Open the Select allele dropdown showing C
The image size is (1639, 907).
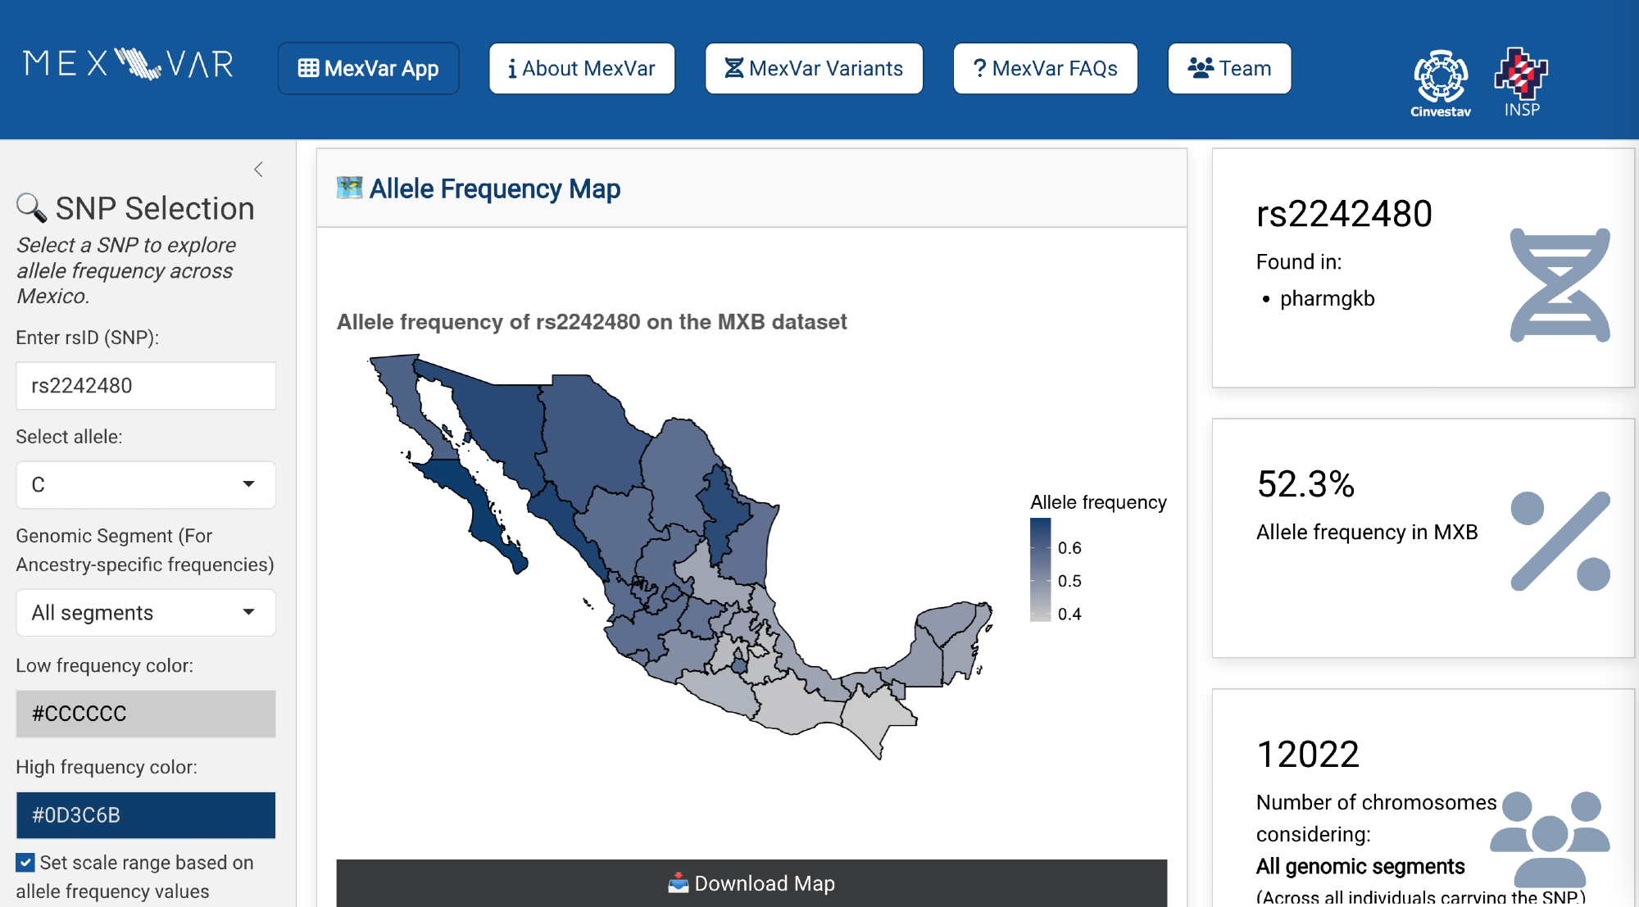(146, 484)
